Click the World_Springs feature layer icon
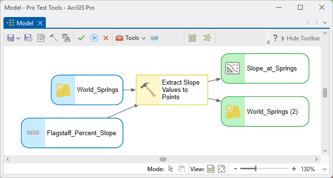The width and height of the screenshot is (333, 178). (x=63, y=90)
